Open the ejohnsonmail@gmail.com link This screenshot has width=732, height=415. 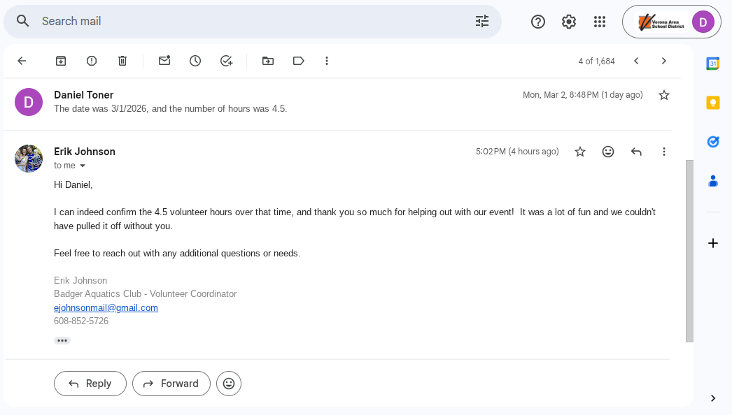click(106, 307)
